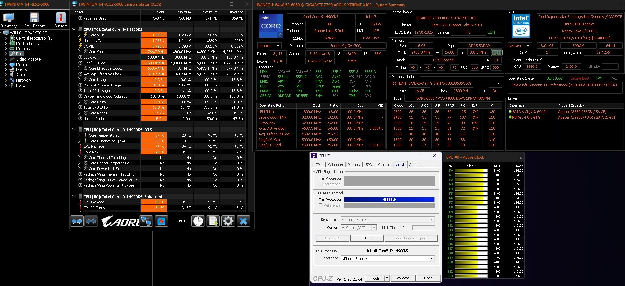The height and width of the screenshot is (286, 625).
Task: Click the Tools button in CPU-Z
Action: [x=375, y=278]
